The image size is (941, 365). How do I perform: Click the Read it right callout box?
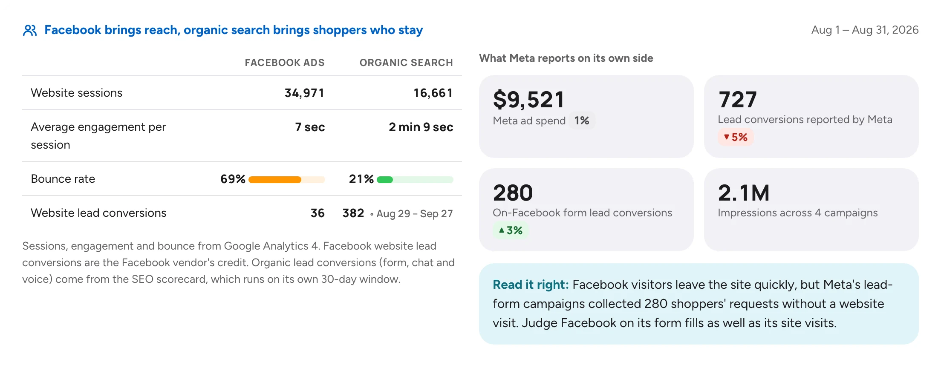(x=699, y=304)
